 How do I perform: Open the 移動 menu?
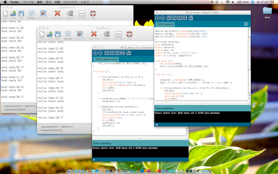tap(57, 2)
